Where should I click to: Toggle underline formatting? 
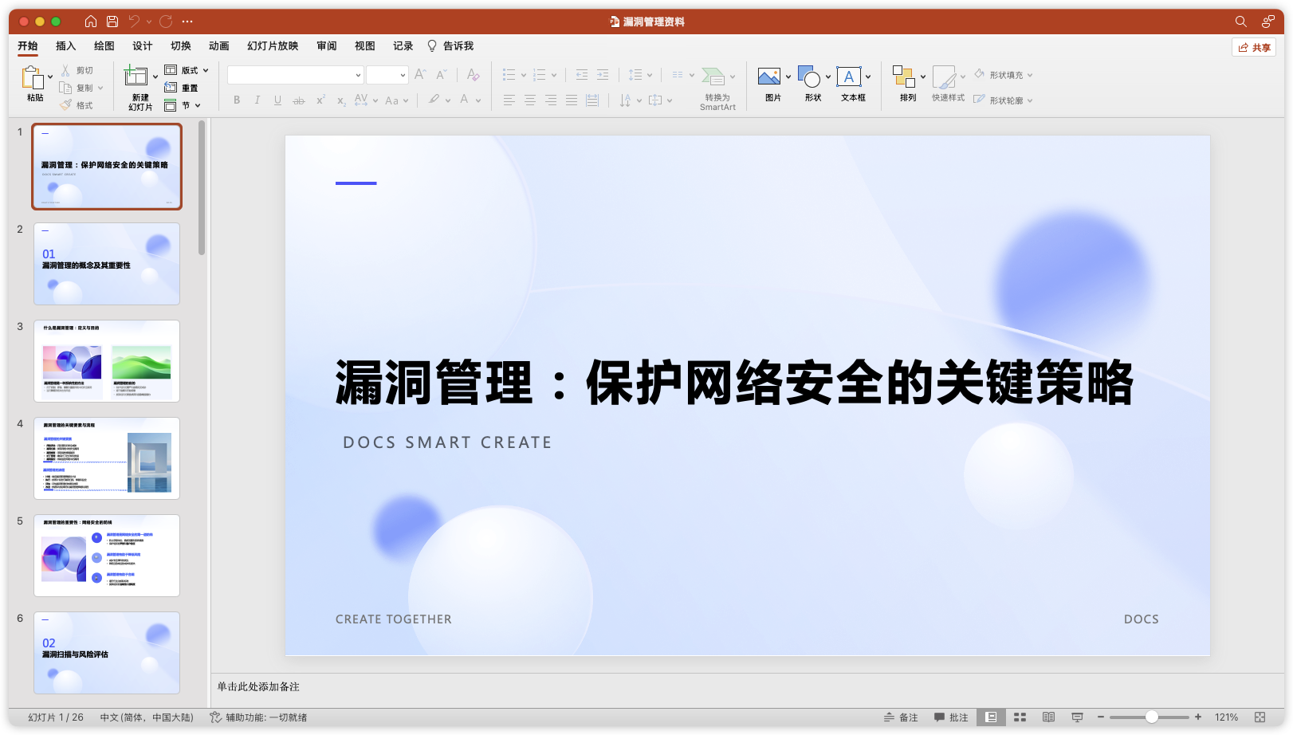[277, 100]
